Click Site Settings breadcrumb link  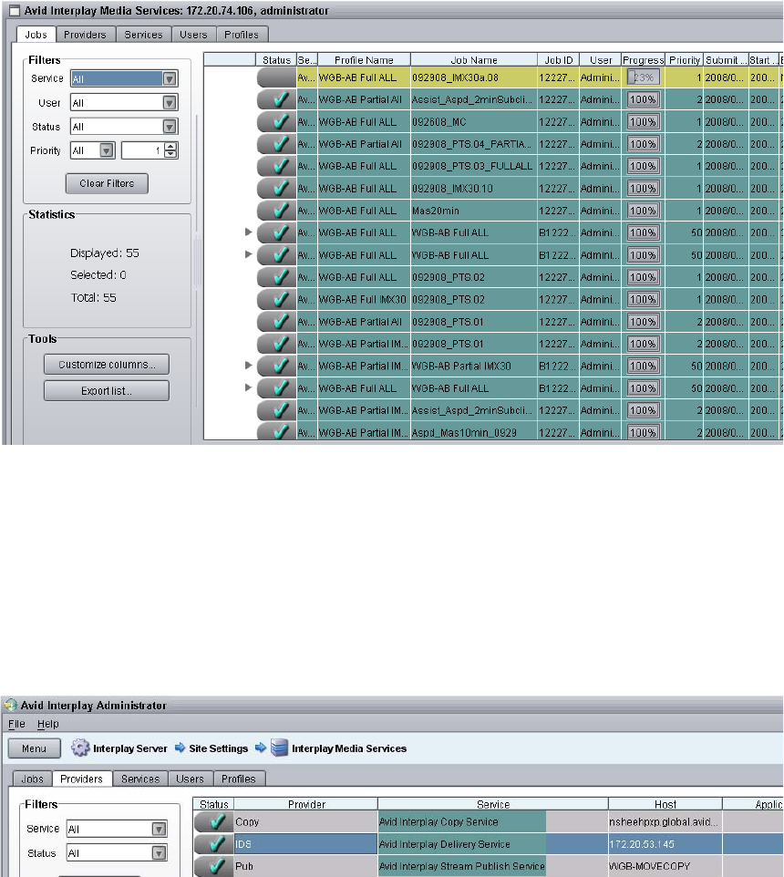[218, 748]
